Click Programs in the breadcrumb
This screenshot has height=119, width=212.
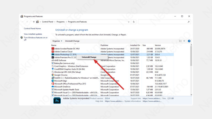(x=60, y=22)
